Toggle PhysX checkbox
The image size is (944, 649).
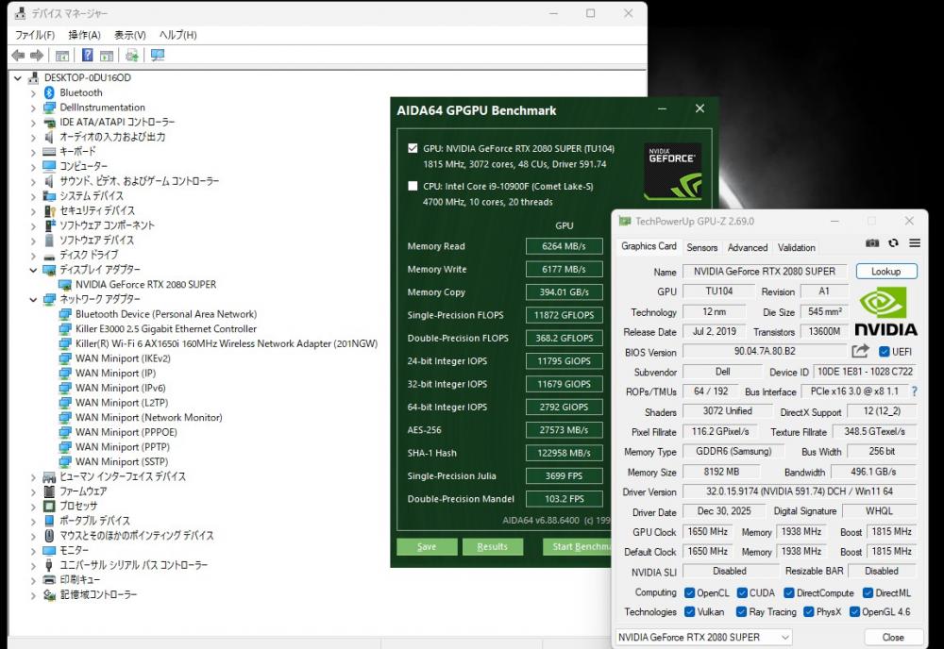(x=809, y=611)
